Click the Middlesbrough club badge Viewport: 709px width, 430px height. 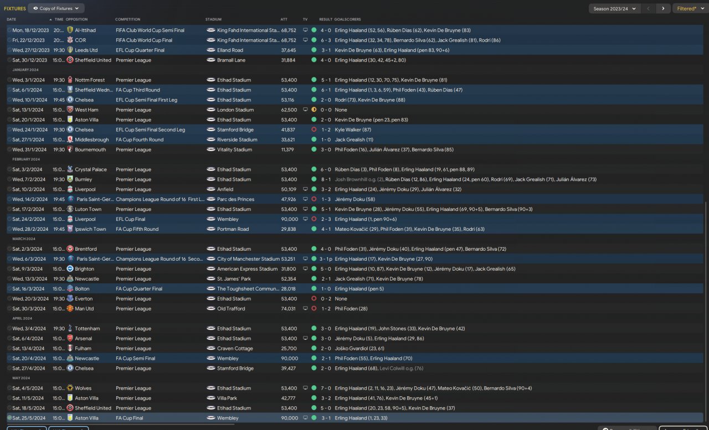coord(70,140)
